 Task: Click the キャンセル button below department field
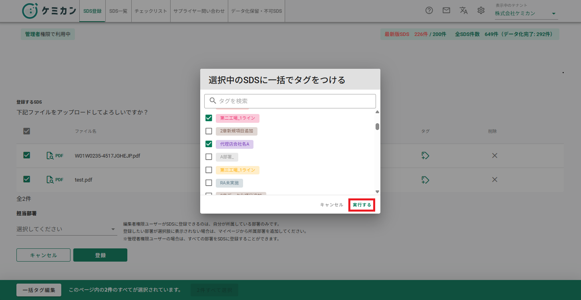(x=43, y=255)
